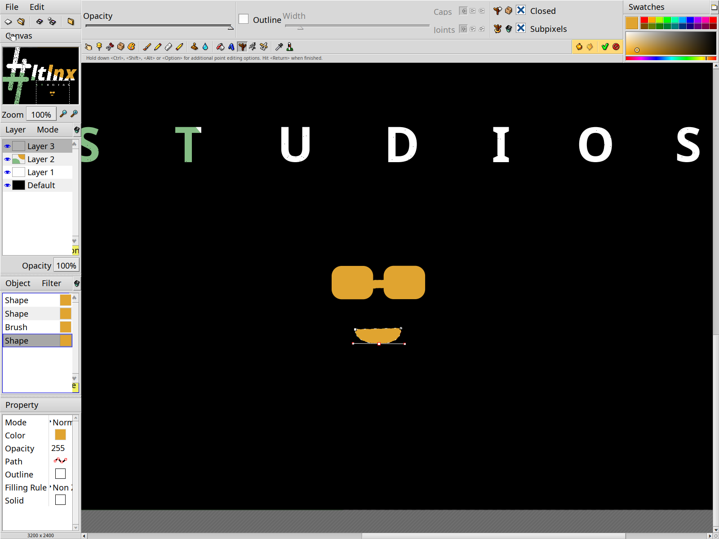Open the Canvas menu
Image resolution: width=719 pixels, height=539 pixels.
click(x=19, y=36)
